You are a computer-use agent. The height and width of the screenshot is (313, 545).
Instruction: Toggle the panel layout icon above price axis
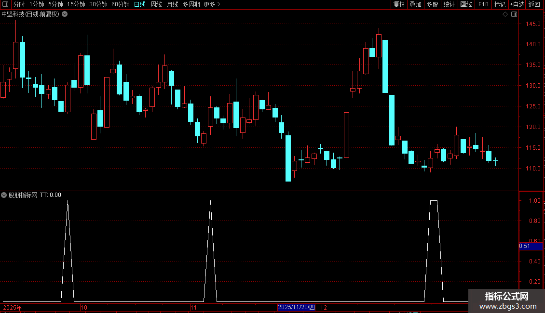[514, 14]
